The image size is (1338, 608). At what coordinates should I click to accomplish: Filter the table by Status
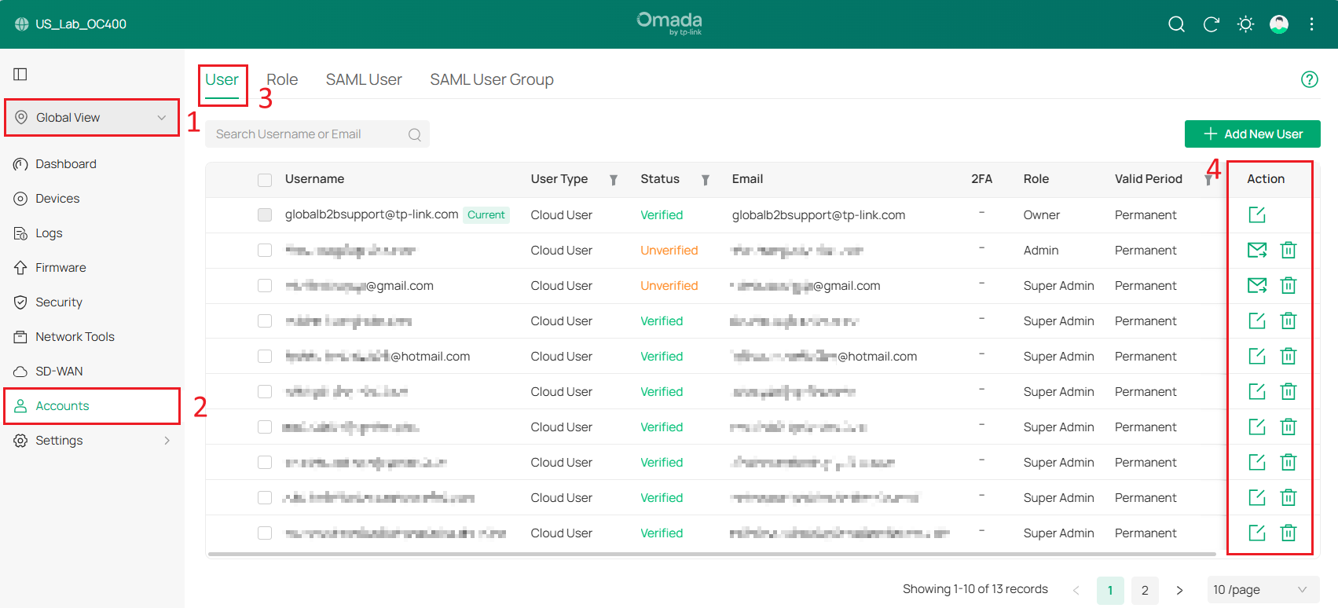click(x=706, y=180)
